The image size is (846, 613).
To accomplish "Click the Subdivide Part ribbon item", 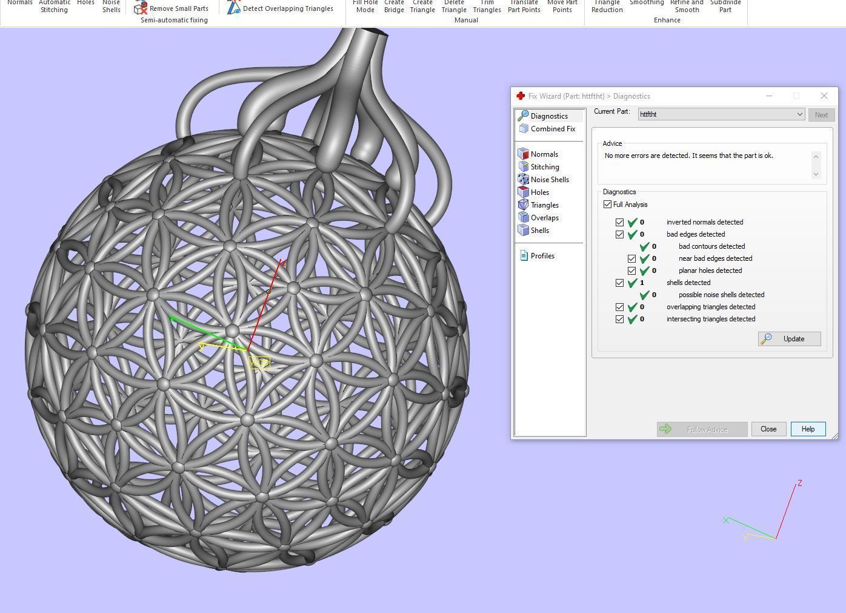I will click(725, 6).
